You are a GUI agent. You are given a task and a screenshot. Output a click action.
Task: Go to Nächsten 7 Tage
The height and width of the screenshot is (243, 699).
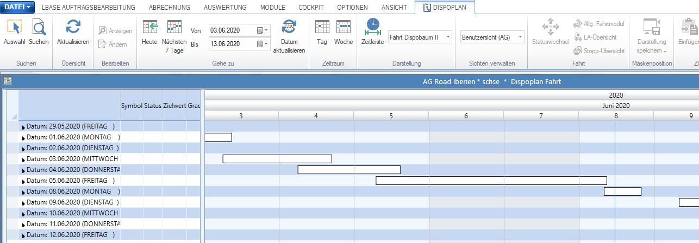click(174, 27)
